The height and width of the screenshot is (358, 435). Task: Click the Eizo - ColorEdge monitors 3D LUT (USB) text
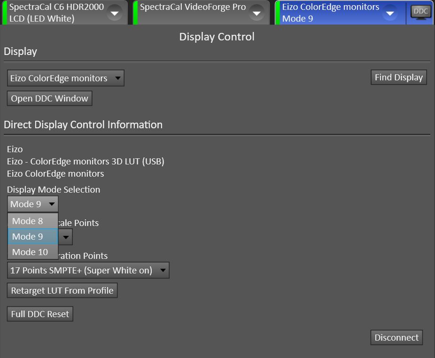[x=85, y=161]
